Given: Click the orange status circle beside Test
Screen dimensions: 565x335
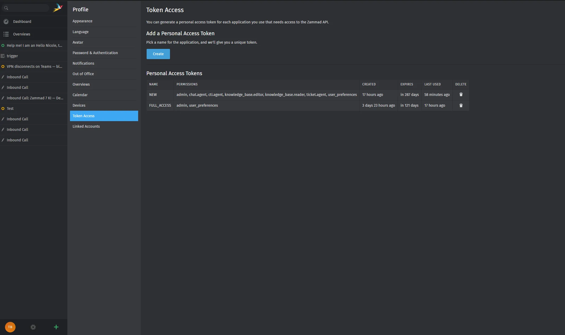Looking at the screenshot, I should tap(3, 109).
